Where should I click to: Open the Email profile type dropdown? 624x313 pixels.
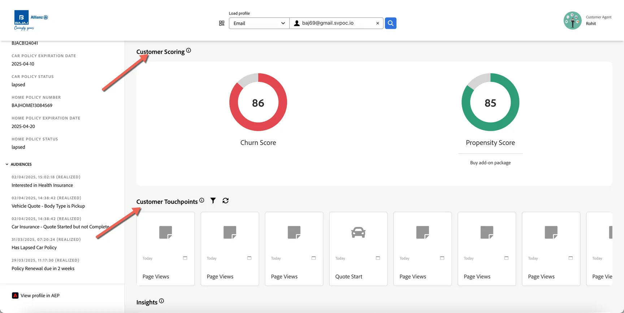[x=259, y=23]
